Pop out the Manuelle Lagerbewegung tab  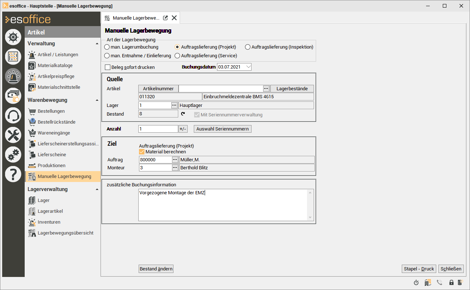click(x=165, y=18)
